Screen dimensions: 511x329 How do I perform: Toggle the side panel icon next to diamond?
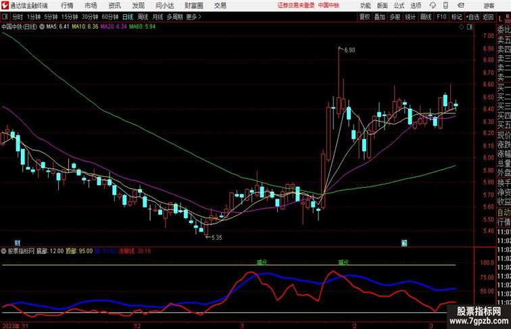tap(470, 27)
